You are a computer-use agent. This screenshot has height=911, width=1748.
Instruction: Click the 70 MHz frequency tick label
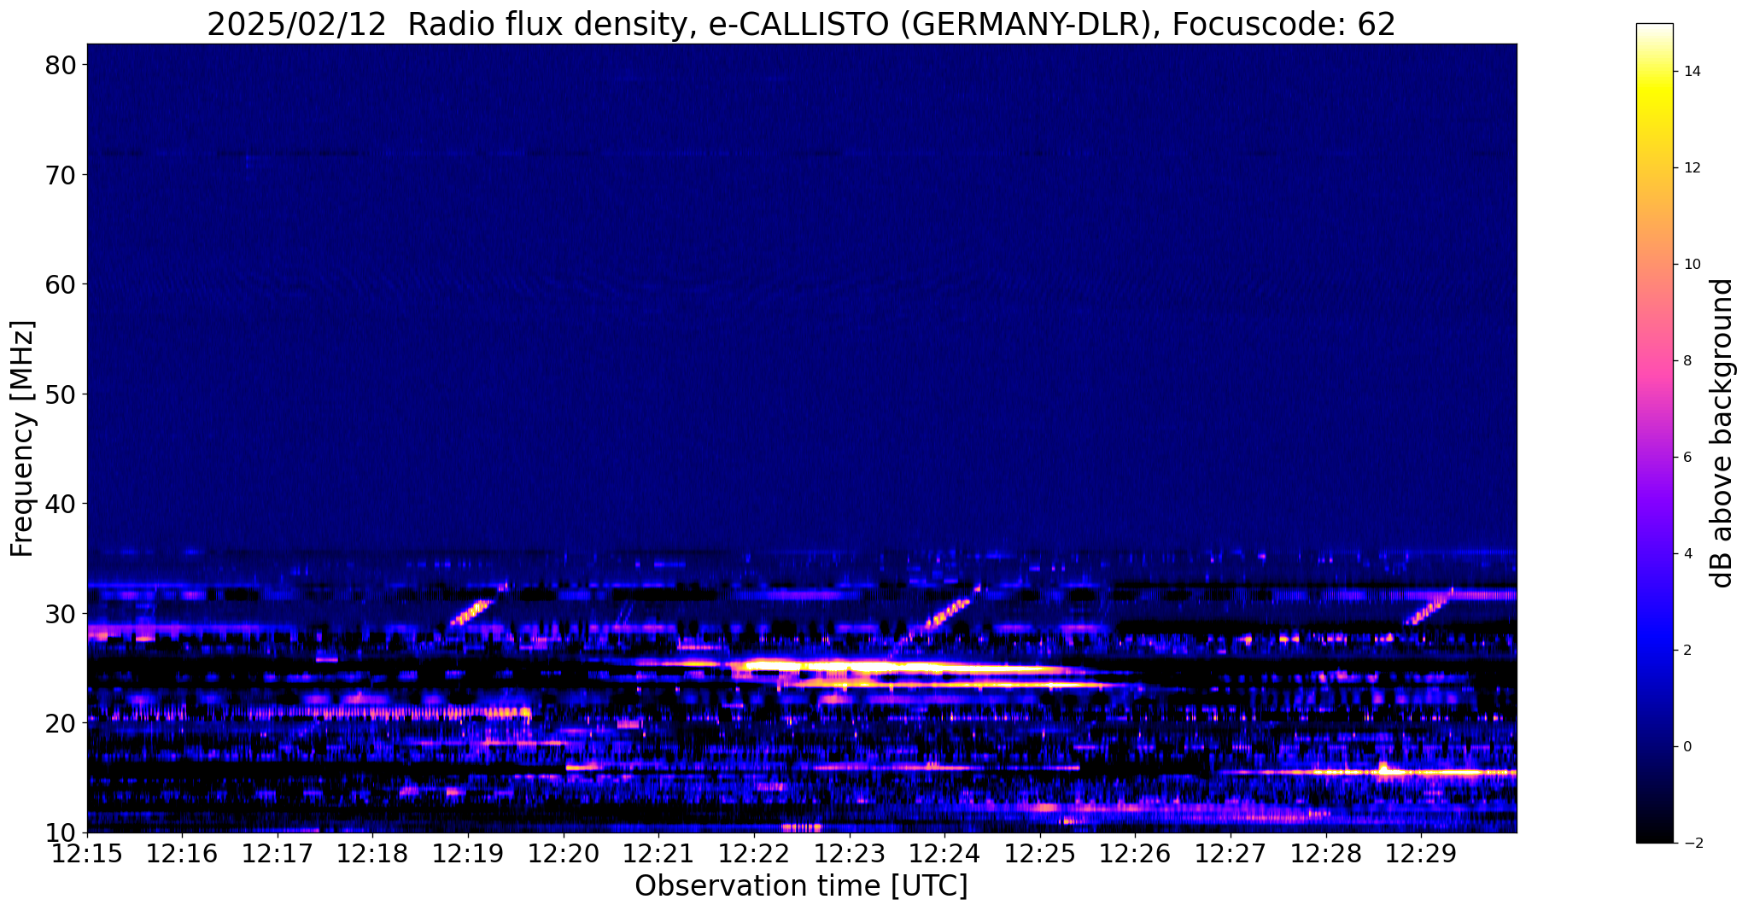60,175
